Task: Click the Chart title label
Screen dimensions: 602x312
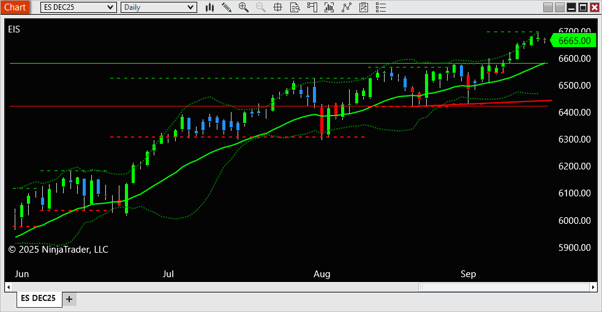Action: click(x=15, y=7)
